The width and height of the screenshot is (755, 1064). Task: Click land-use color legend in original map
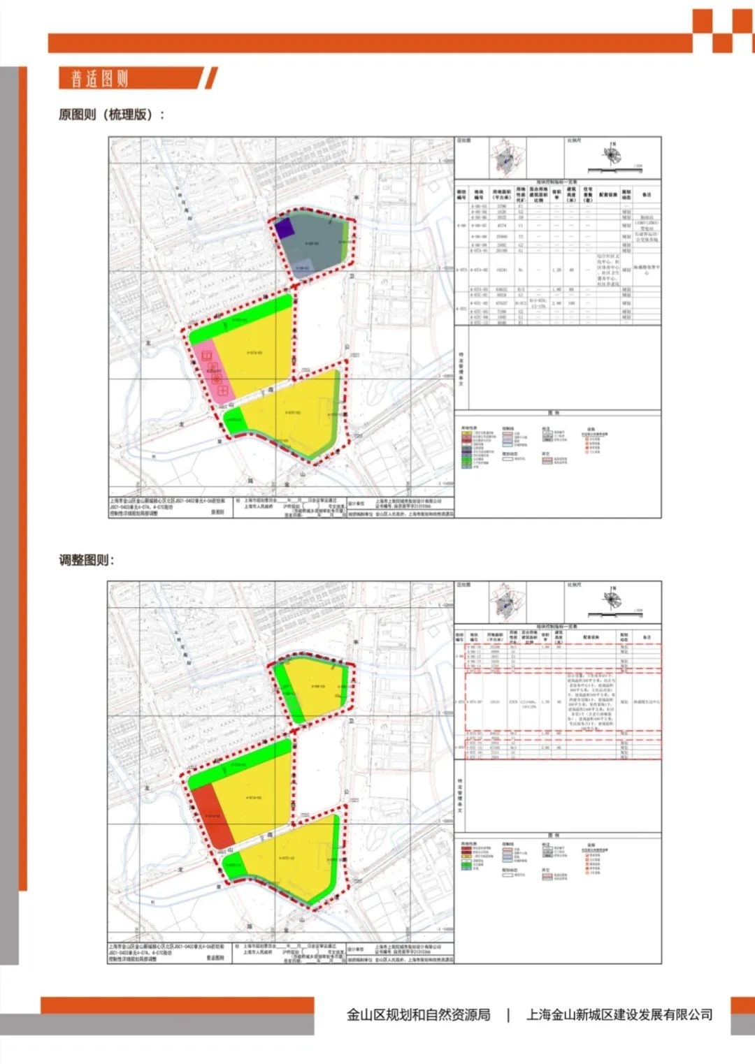[479, 447]
